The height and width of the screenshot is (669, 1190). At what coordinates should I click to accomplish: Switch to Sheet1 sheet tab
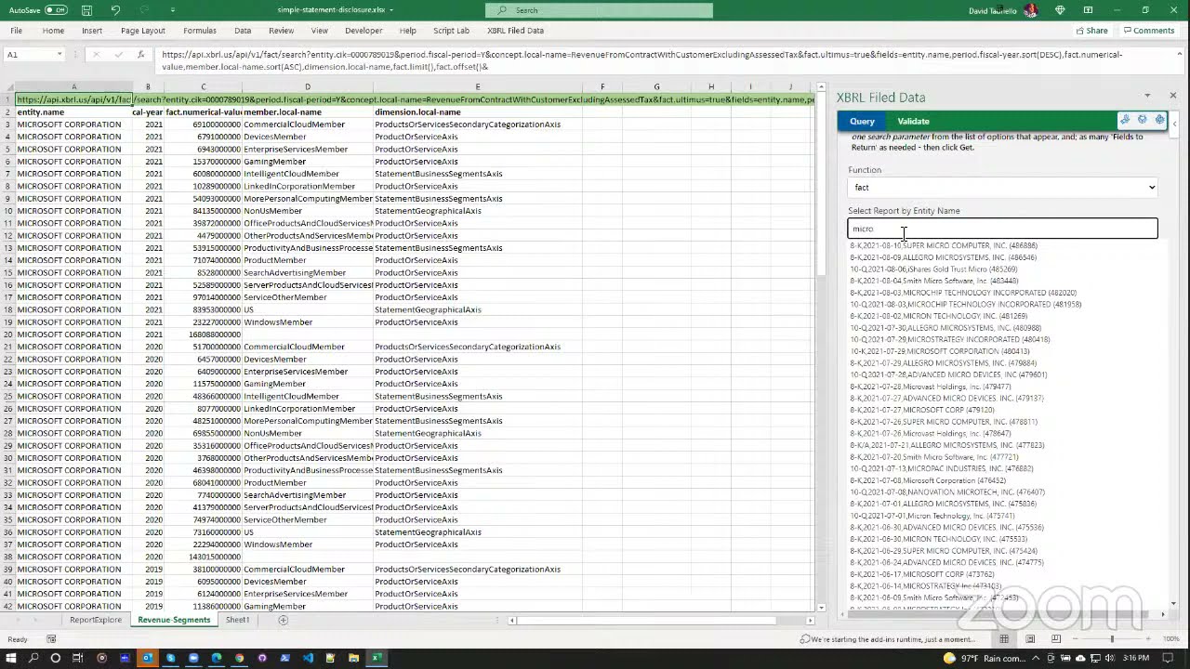(237, 620)
